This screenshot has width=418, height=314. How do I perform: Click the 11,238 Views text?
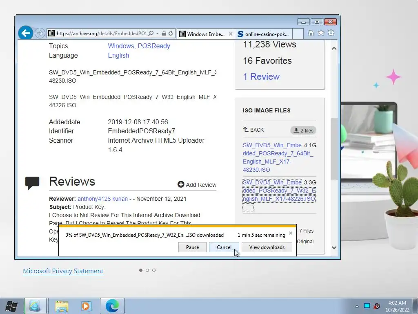tap(269, 44)
